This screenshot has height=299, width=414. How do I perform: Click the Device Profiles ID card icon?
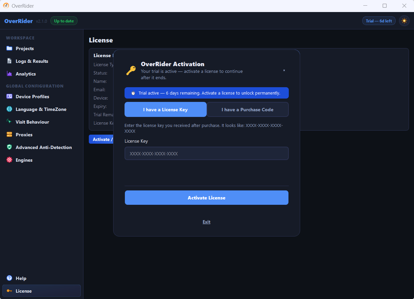click(9, 97)
